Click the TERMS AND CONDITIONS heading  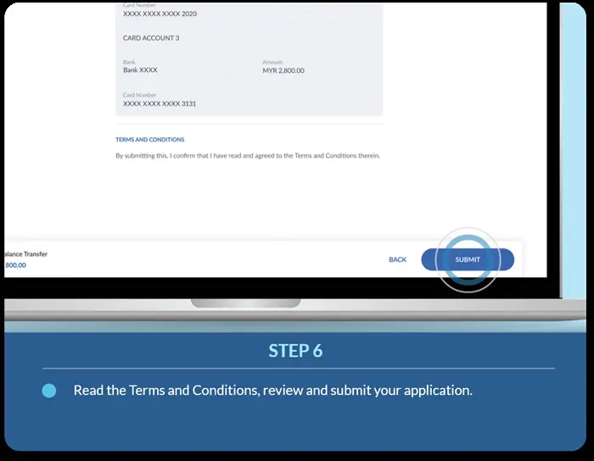[149, 140]
